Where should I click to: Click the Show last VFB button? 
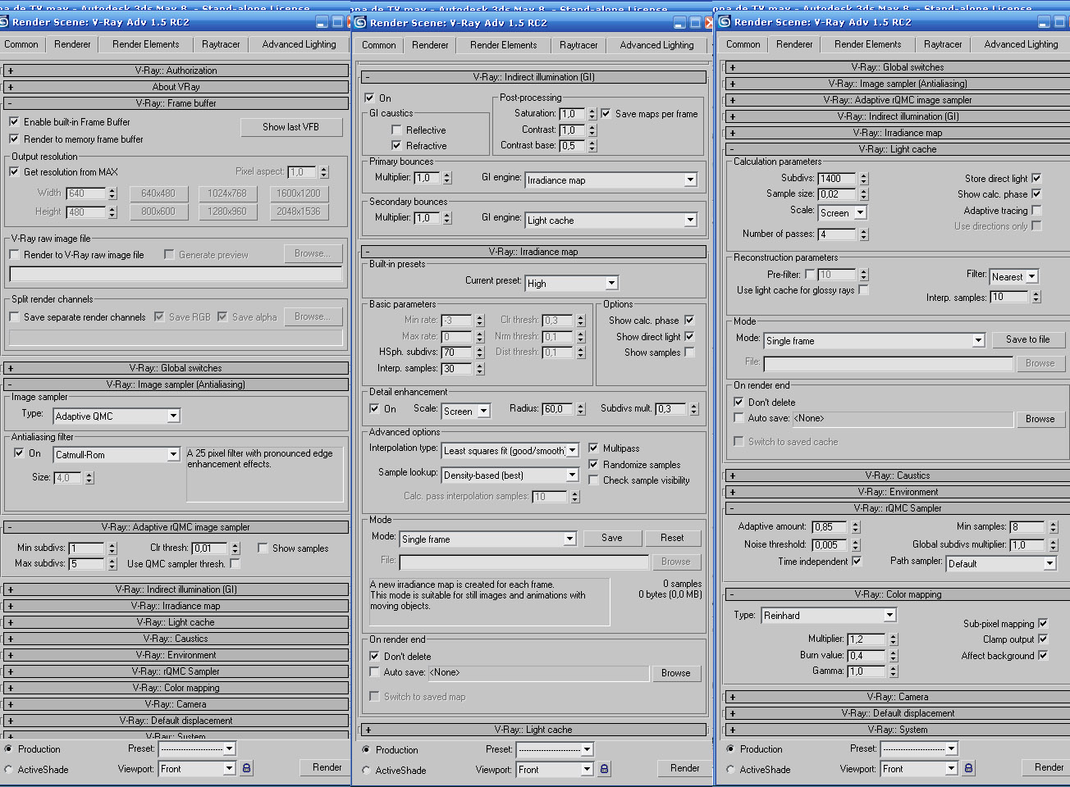click(290, 127)
